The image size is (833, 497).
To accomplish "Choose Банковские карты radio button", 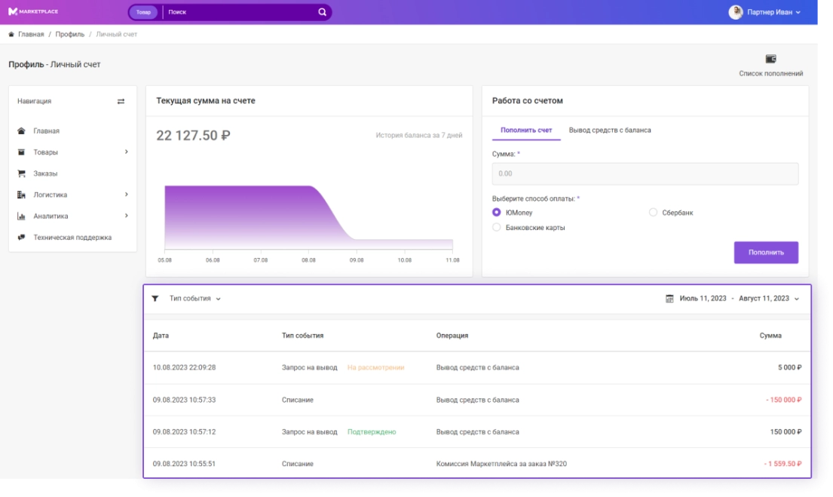I will coord(496,227).
